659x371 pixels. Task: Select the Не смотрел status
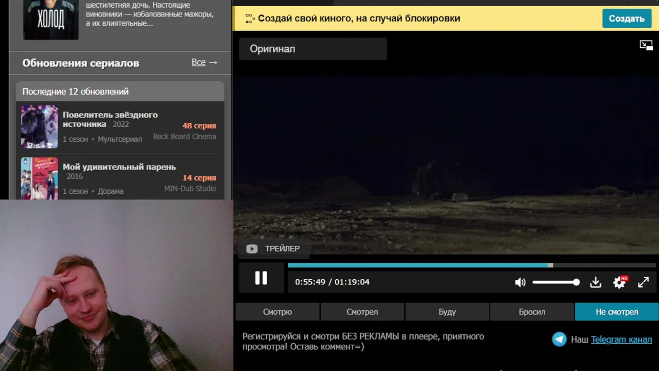click(617, 312)
